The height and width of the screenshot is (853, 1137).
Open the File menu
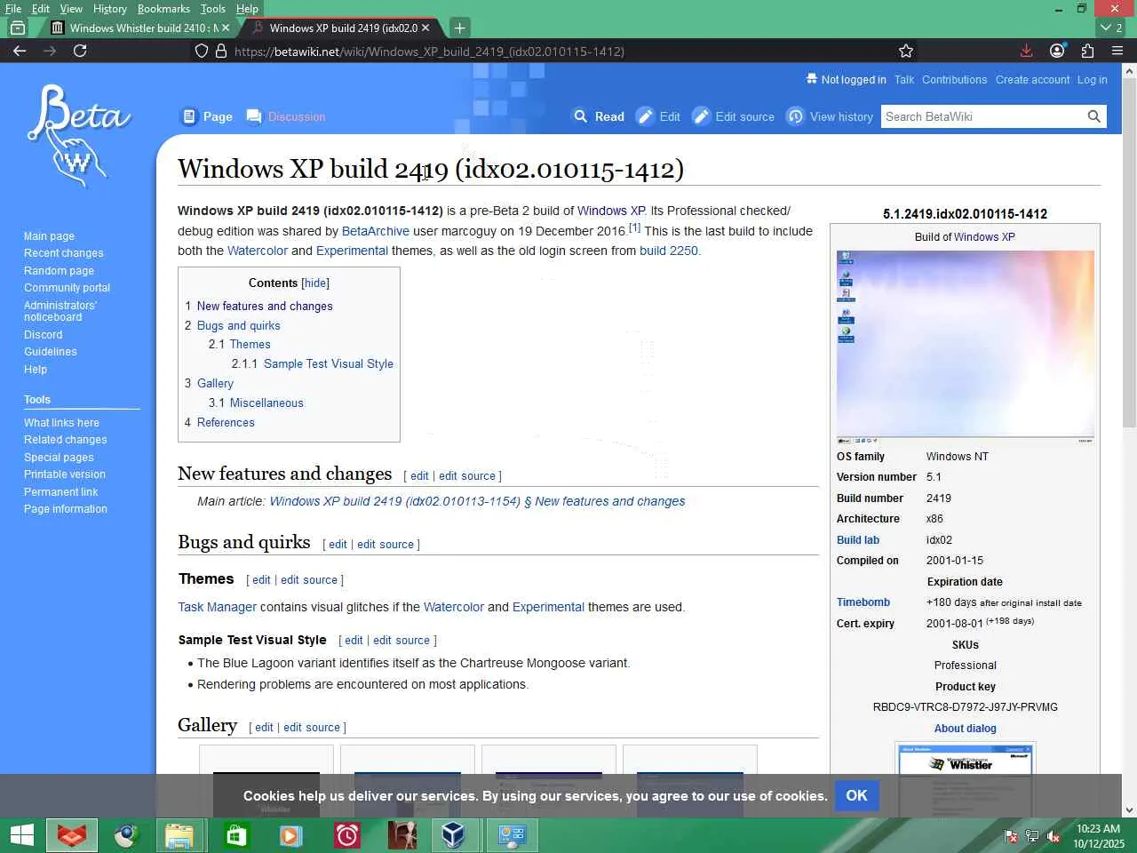click(13, 9)
